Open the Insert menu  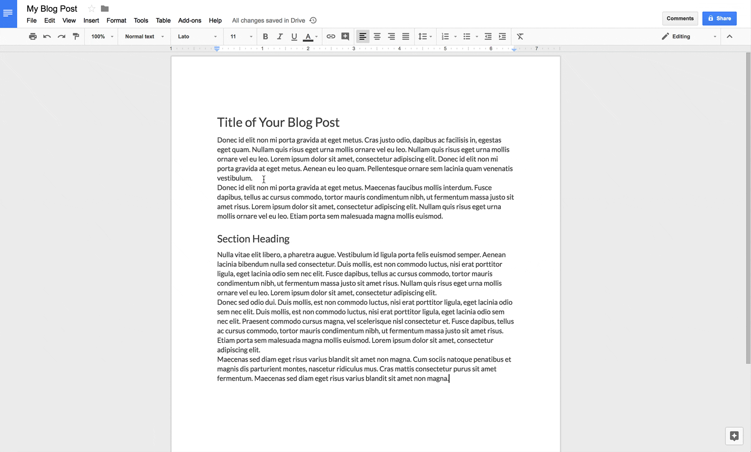pyautogui.click(x=91, y=20)
